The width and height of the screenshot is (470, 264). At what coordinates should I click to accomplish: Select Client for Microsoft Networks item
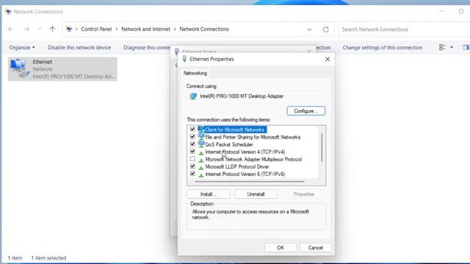tap(235, 130)
